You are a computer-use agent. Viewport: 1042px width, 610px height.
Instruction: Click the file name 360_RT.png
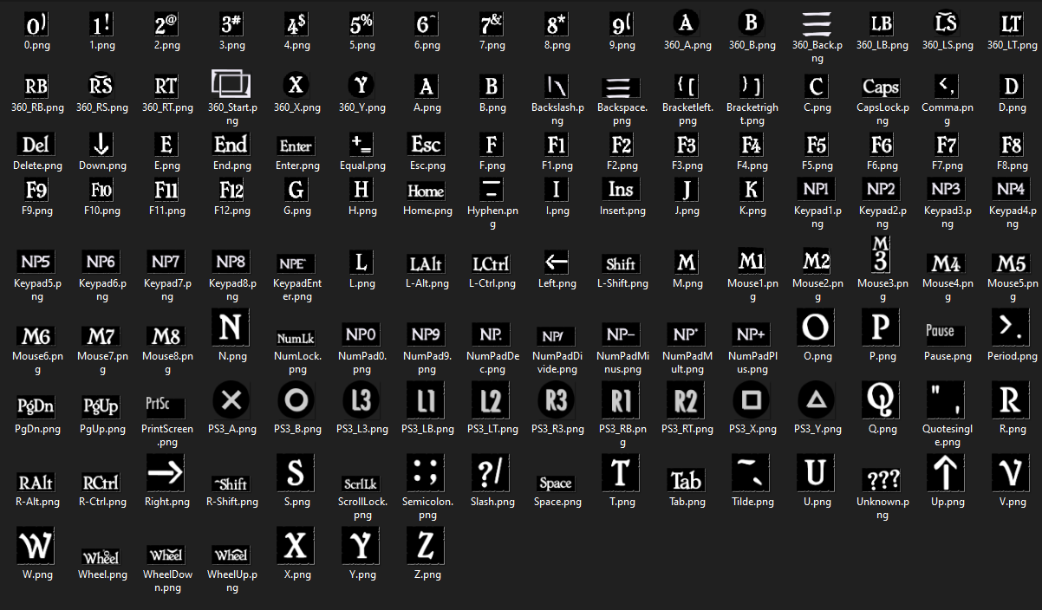(166, 107)
